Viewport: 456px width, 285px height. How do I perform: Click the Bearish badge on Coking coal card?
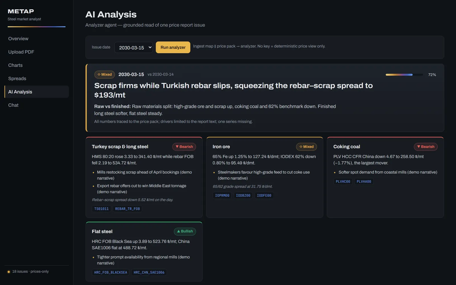pos(426,147)
